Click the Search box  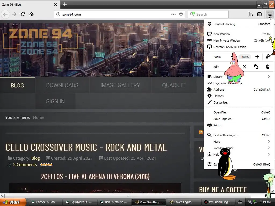208,14
